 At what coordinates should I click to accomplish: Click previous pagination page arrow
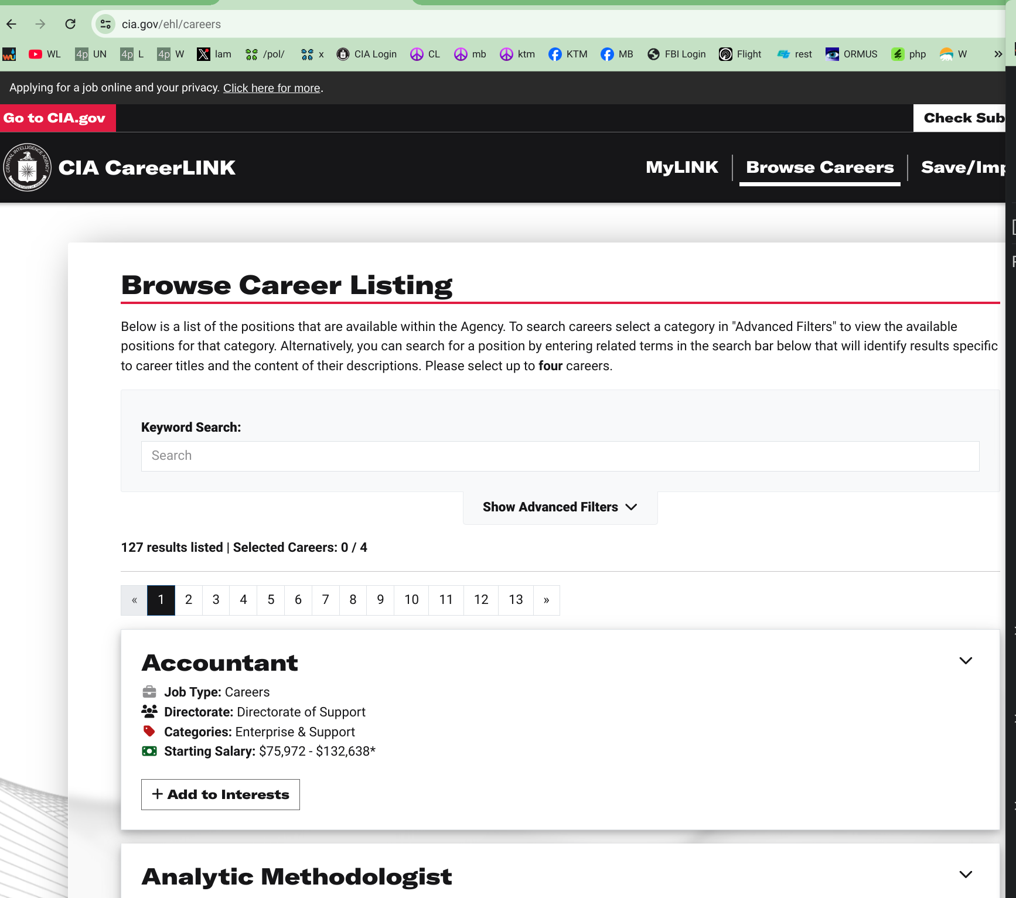click(x=134, y=600)
